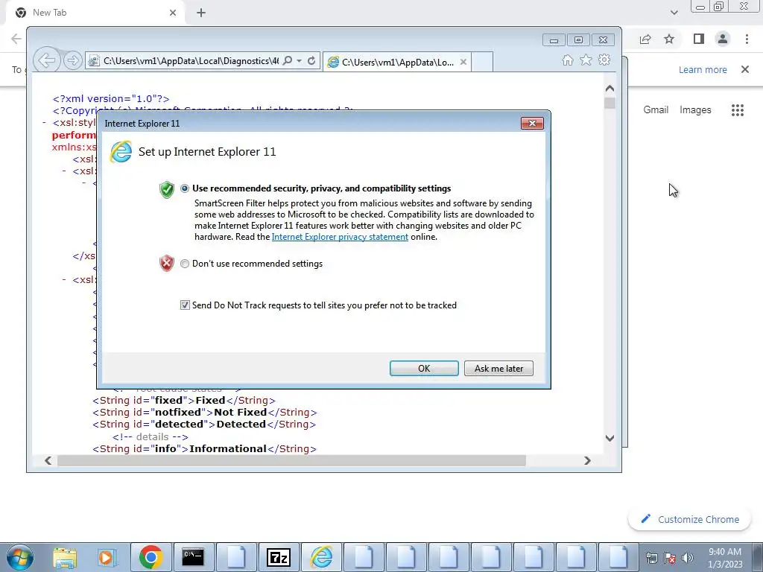
Task: Open Windows Explorer from taskbar
Action: [65, 557]
